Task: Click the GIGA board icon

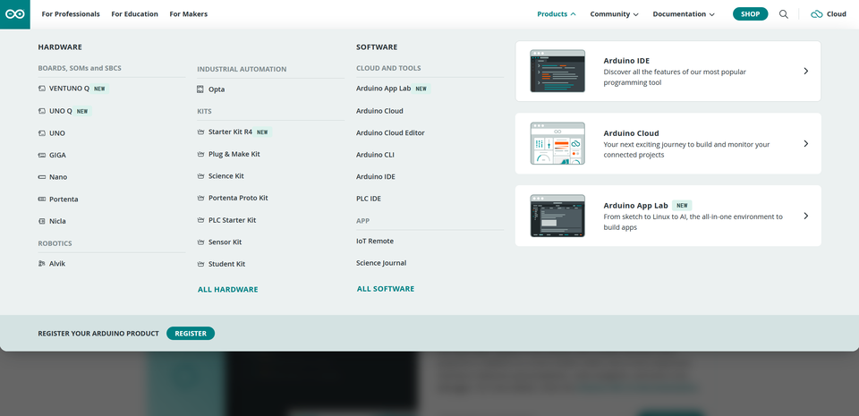Action: click(x=42, y=156)
